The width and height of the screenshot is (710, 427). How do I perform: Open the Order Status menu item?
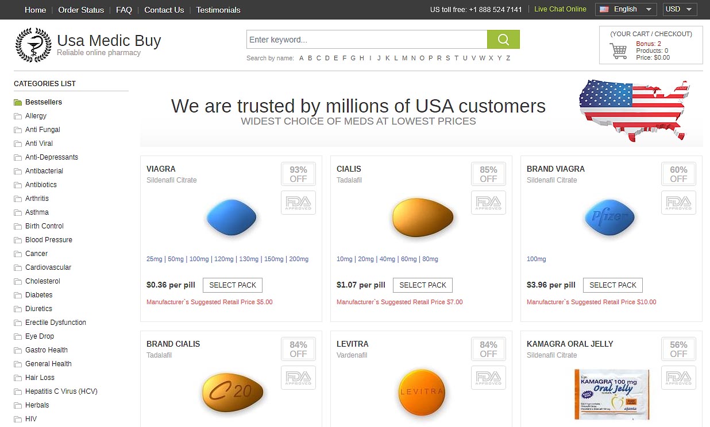pyautogui.click(x=81, y=10)
